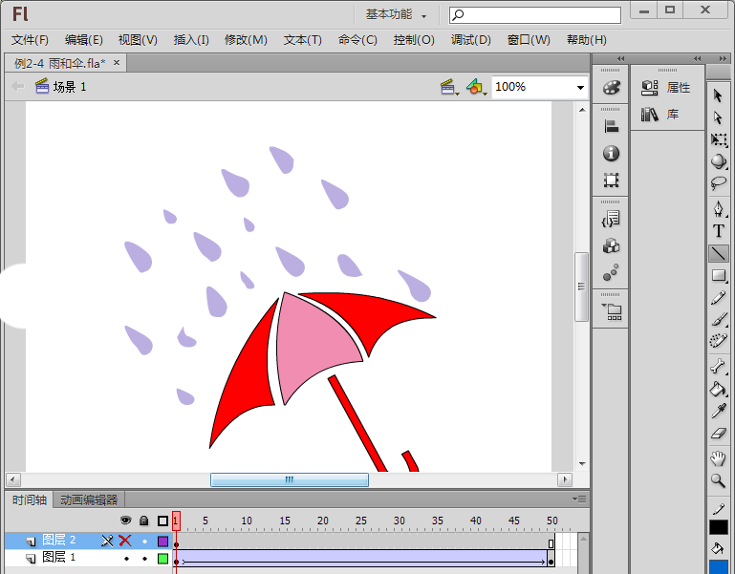Click in the search input field
The width and height of the screenshot is (735, 574).
click(x=535, y=15)
